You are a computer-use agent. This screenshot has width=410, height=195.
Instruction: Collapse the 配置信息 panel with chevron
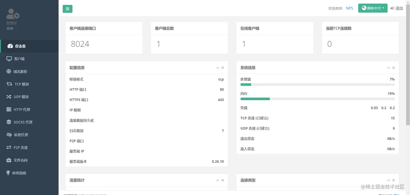click(217, 68)
